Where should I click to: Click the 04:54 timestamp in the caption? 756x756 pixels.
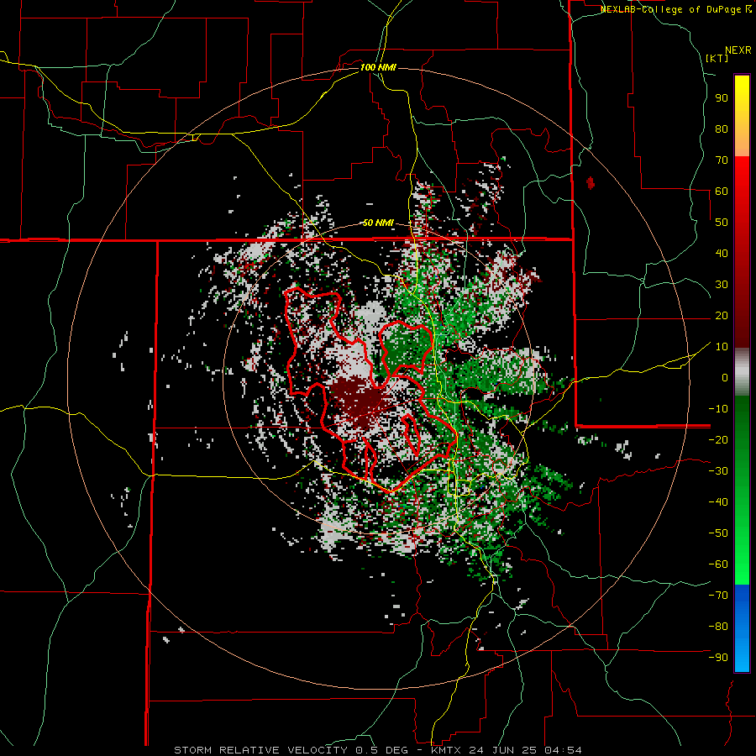tap(563, 750)
